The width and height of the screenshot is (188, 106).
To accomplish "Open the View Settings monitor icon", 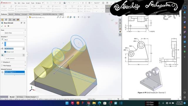I will (89, 17).
